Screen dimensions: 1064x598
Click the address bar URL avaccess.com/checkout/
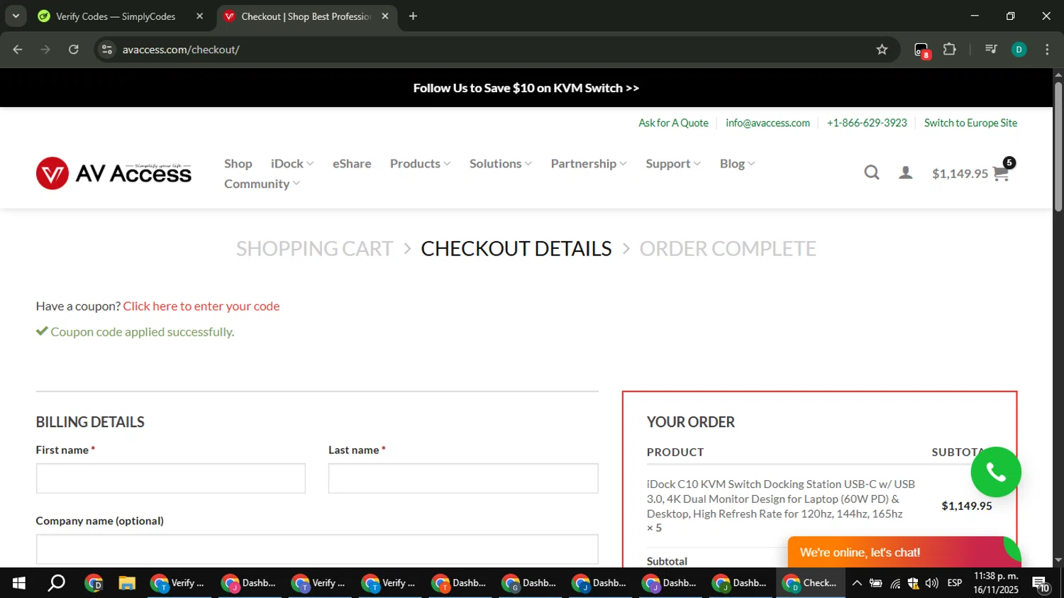(181, 50)
